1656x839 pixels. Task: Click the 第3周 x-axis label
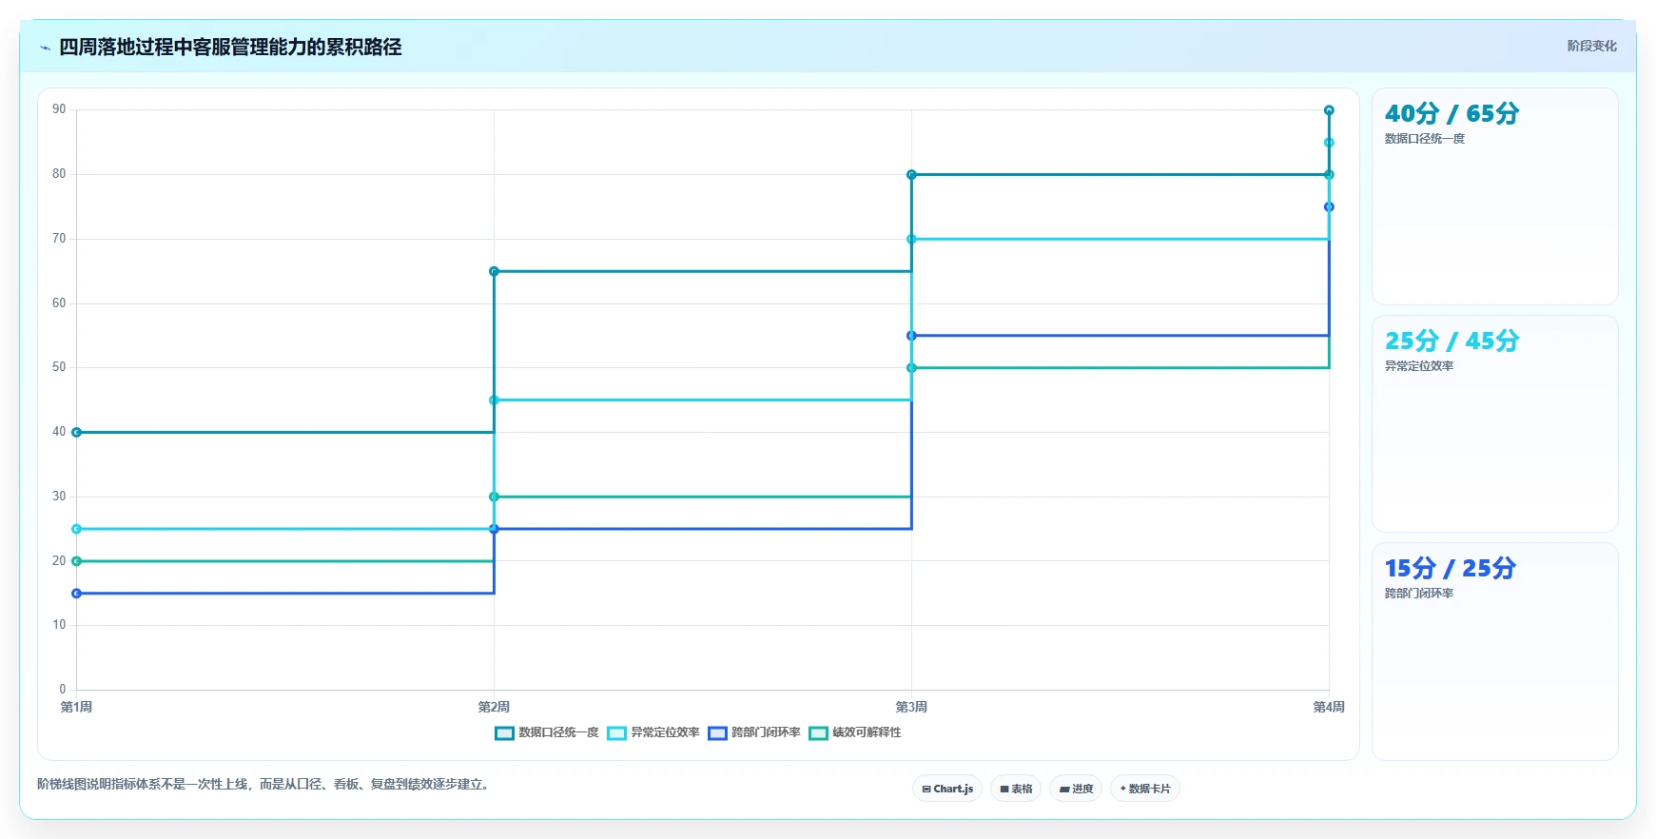click(911, 707)
